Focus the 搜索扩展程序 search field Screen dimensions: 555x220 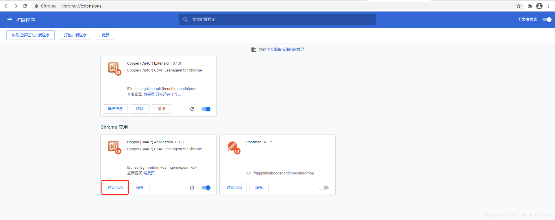[277, 20]
